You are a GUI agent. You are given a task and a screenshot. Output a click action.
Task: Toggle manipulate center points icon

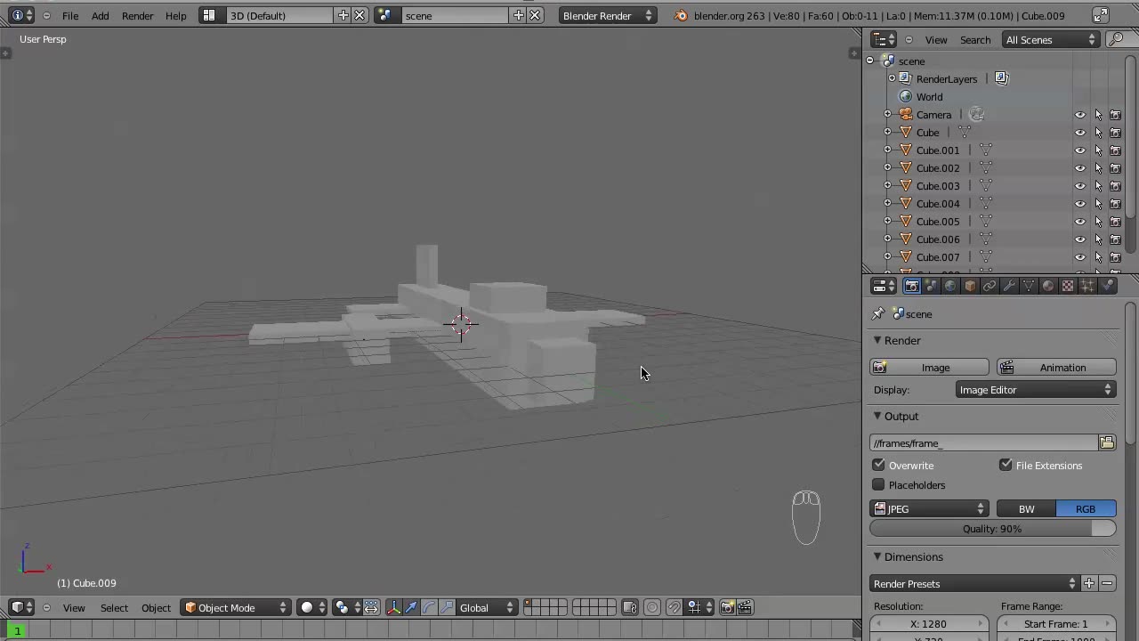pos(371,607)
